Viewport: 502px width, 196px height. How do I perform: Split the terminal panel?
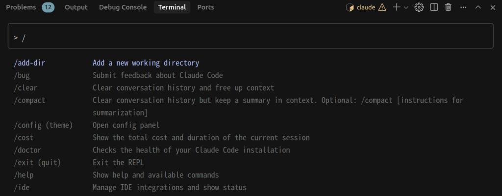[x=434, y=7]
